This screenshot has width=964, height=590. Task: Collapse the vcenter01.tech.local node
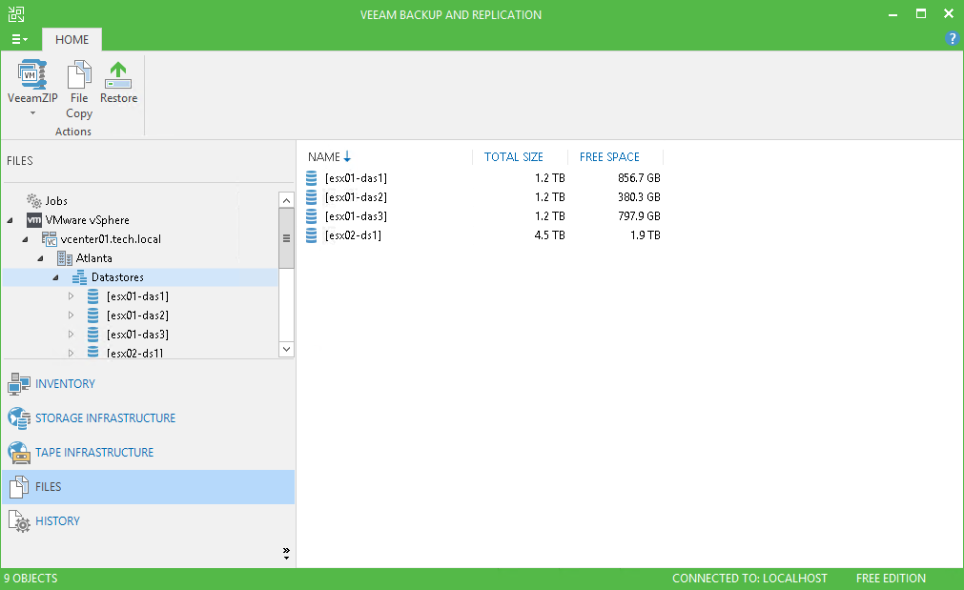pyautogui.click(x=25, y=239)
